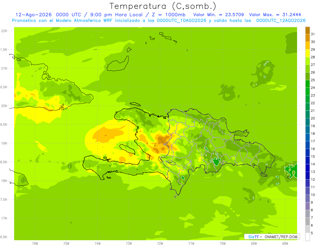
Task: Click the "19N" latitude axis label
Action: pos(5,143)
